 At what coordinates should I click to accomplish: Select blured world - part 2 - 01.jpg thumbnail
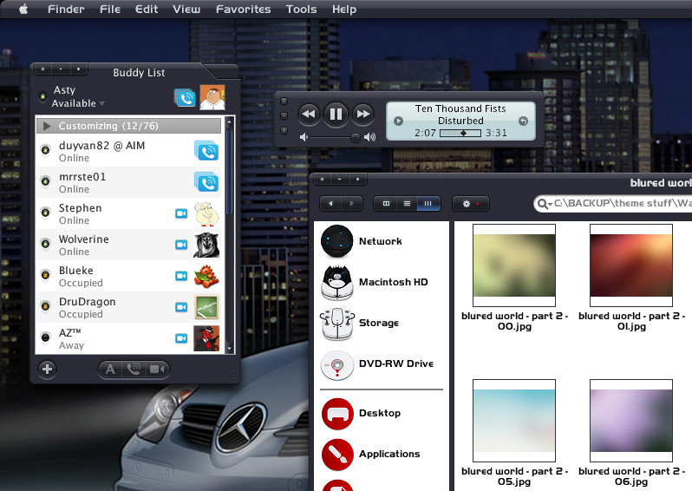[x=631, y=265]
